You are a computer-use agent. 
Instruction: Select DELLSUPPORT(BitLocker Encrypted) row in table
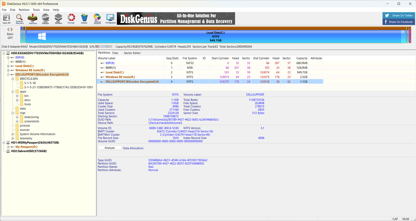click(x=210, y=82)
